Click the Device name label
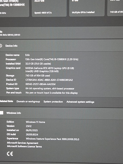 click(x=13, y=55)
